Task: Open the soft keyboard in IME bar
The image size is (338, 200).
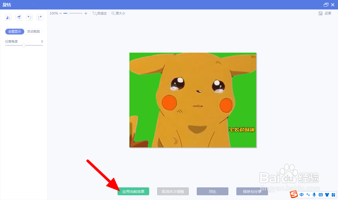Action: [x=321, y=195]
